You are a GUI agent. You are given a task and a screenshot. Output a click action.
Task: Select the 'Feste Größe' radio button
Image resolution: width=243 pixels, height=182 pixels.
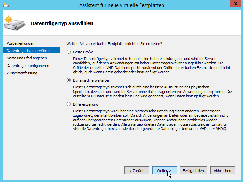pyautogui.click(x=69, y=52)
